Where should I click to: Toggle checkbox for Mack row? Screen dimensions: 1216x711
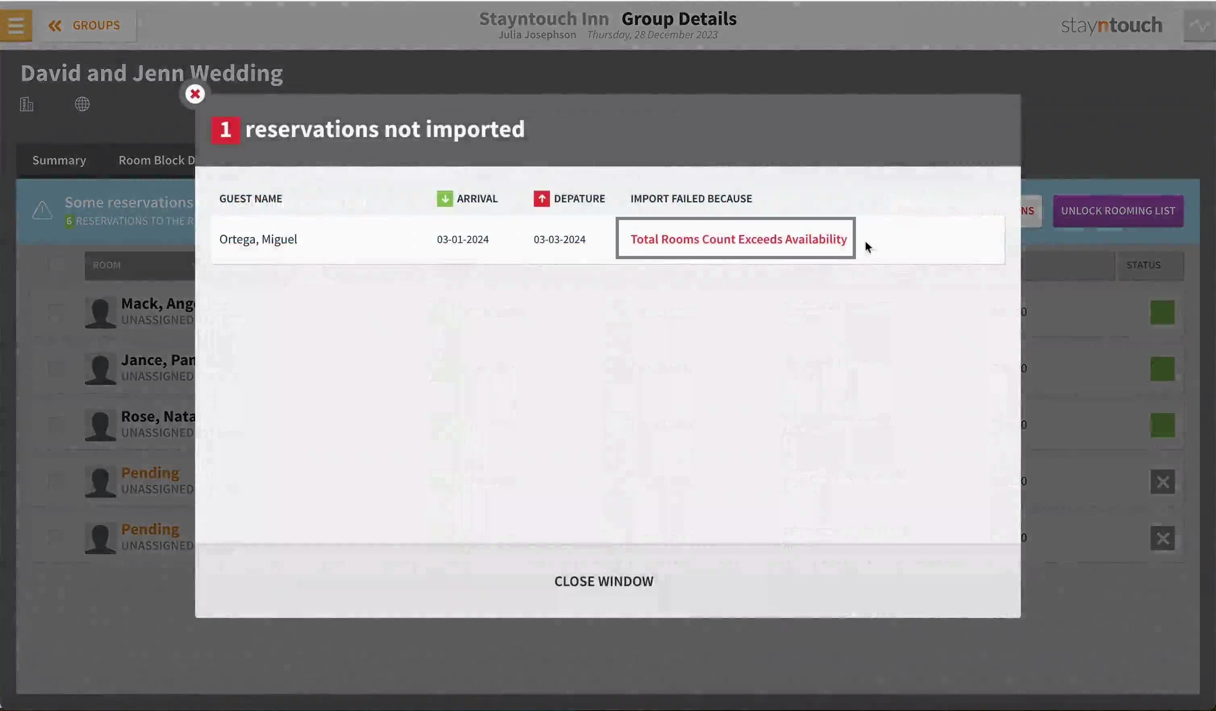pos(56,312)
